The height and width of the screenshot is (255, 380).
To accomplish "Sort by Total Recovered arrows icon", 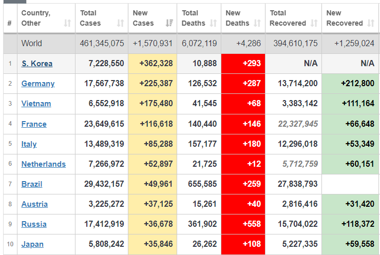I will click(314, 23).
